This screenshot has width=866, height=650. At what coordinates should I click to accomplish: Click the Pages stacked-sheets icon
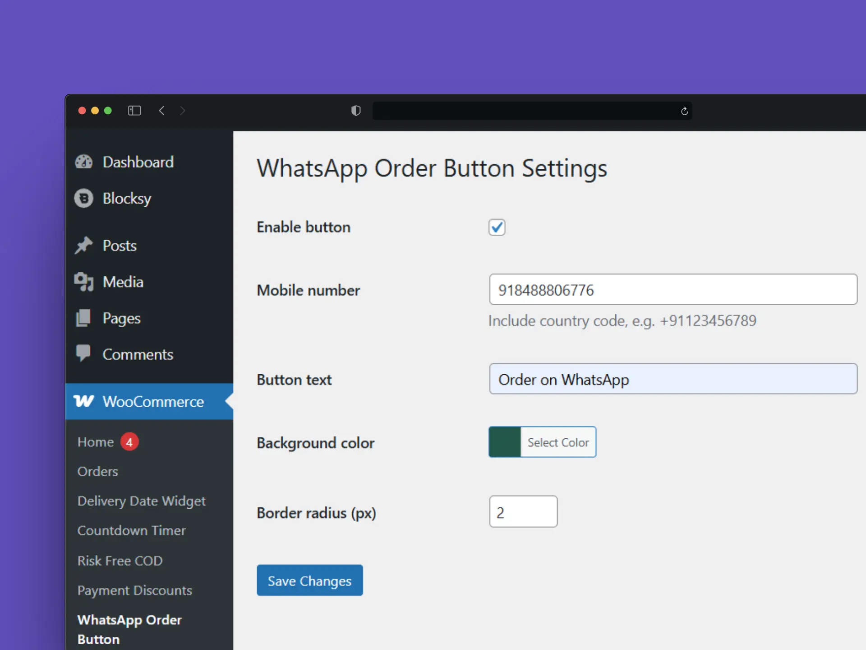tap(84, 318)
